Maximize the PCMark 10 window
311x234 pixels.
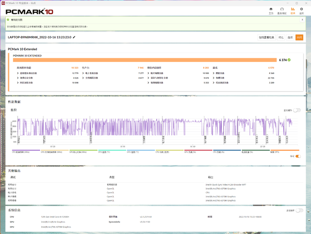coord(297,3)
